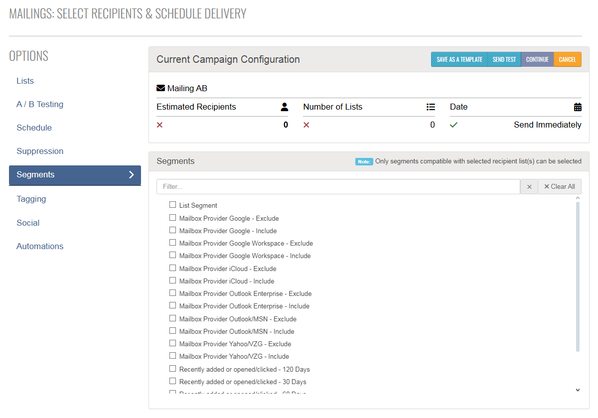
Task: Enable Mailbox Provider Google - Exclude segment
Action: click(172, 218)
